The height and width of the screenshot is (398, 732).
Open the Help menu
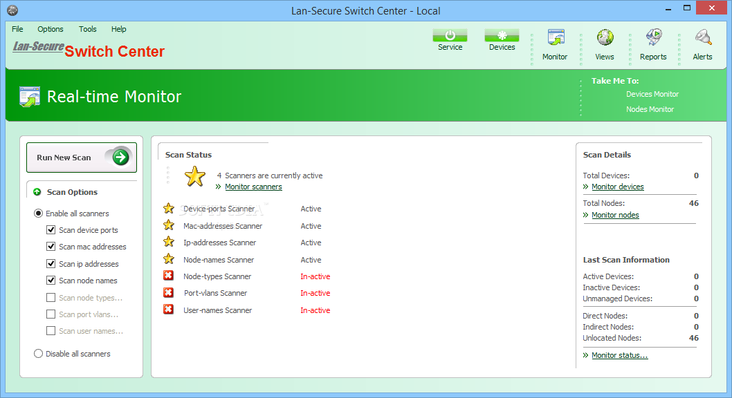[118, 29]
